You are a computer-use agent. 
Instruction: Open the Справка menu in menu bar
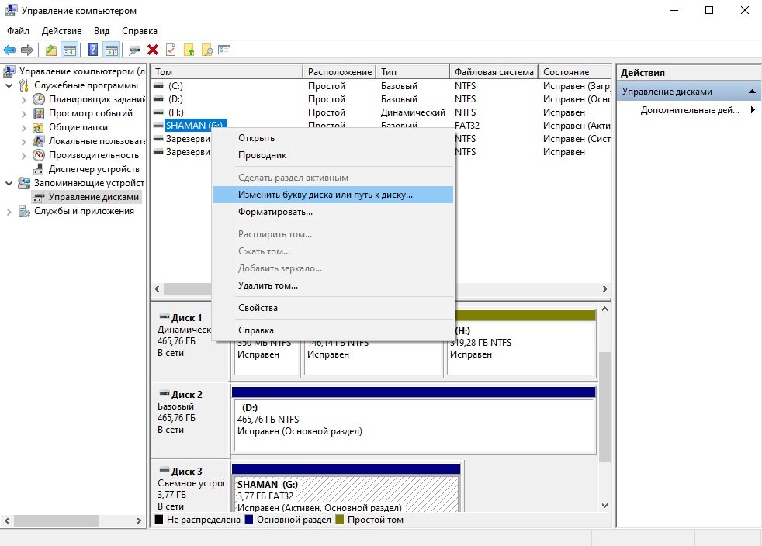click(x=140, y=31)
